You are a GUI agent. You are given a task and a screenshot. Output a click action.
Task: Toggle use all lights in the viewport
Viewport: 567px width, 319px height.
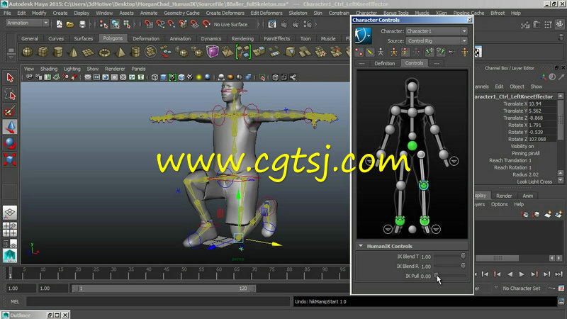pos(198,77)
